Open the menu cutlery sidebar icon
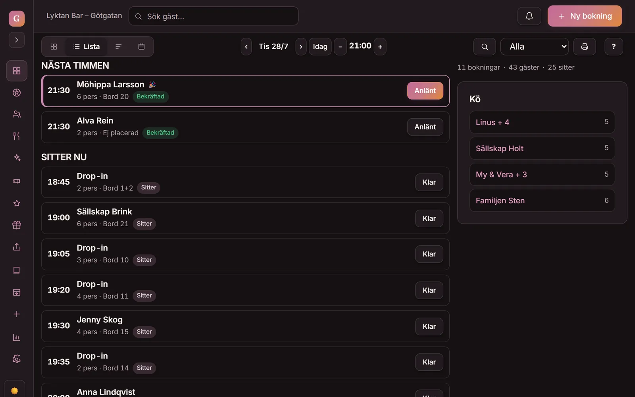The image size is (635, 397). (17, 136)
